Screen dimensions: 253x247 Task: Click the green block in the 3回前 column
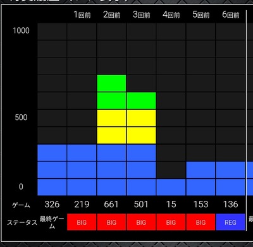coord(141,100)
